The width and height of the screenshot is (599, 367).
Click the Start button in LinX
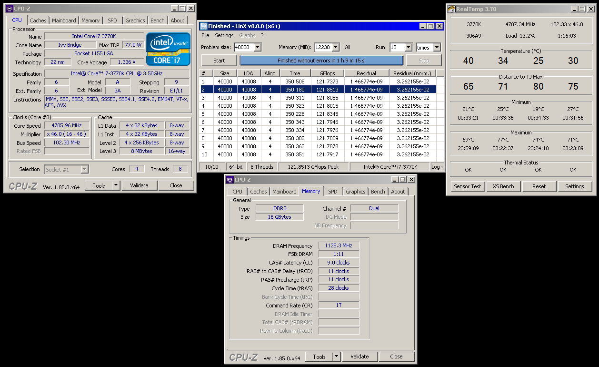[219, 61]
